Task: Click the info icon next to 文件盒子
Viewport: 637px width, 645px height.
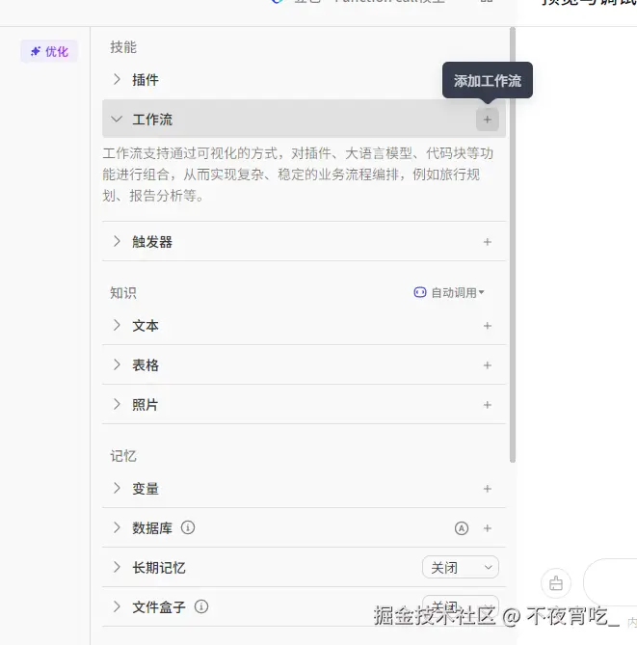Action: pyautogui.click(x=201, y=606)
